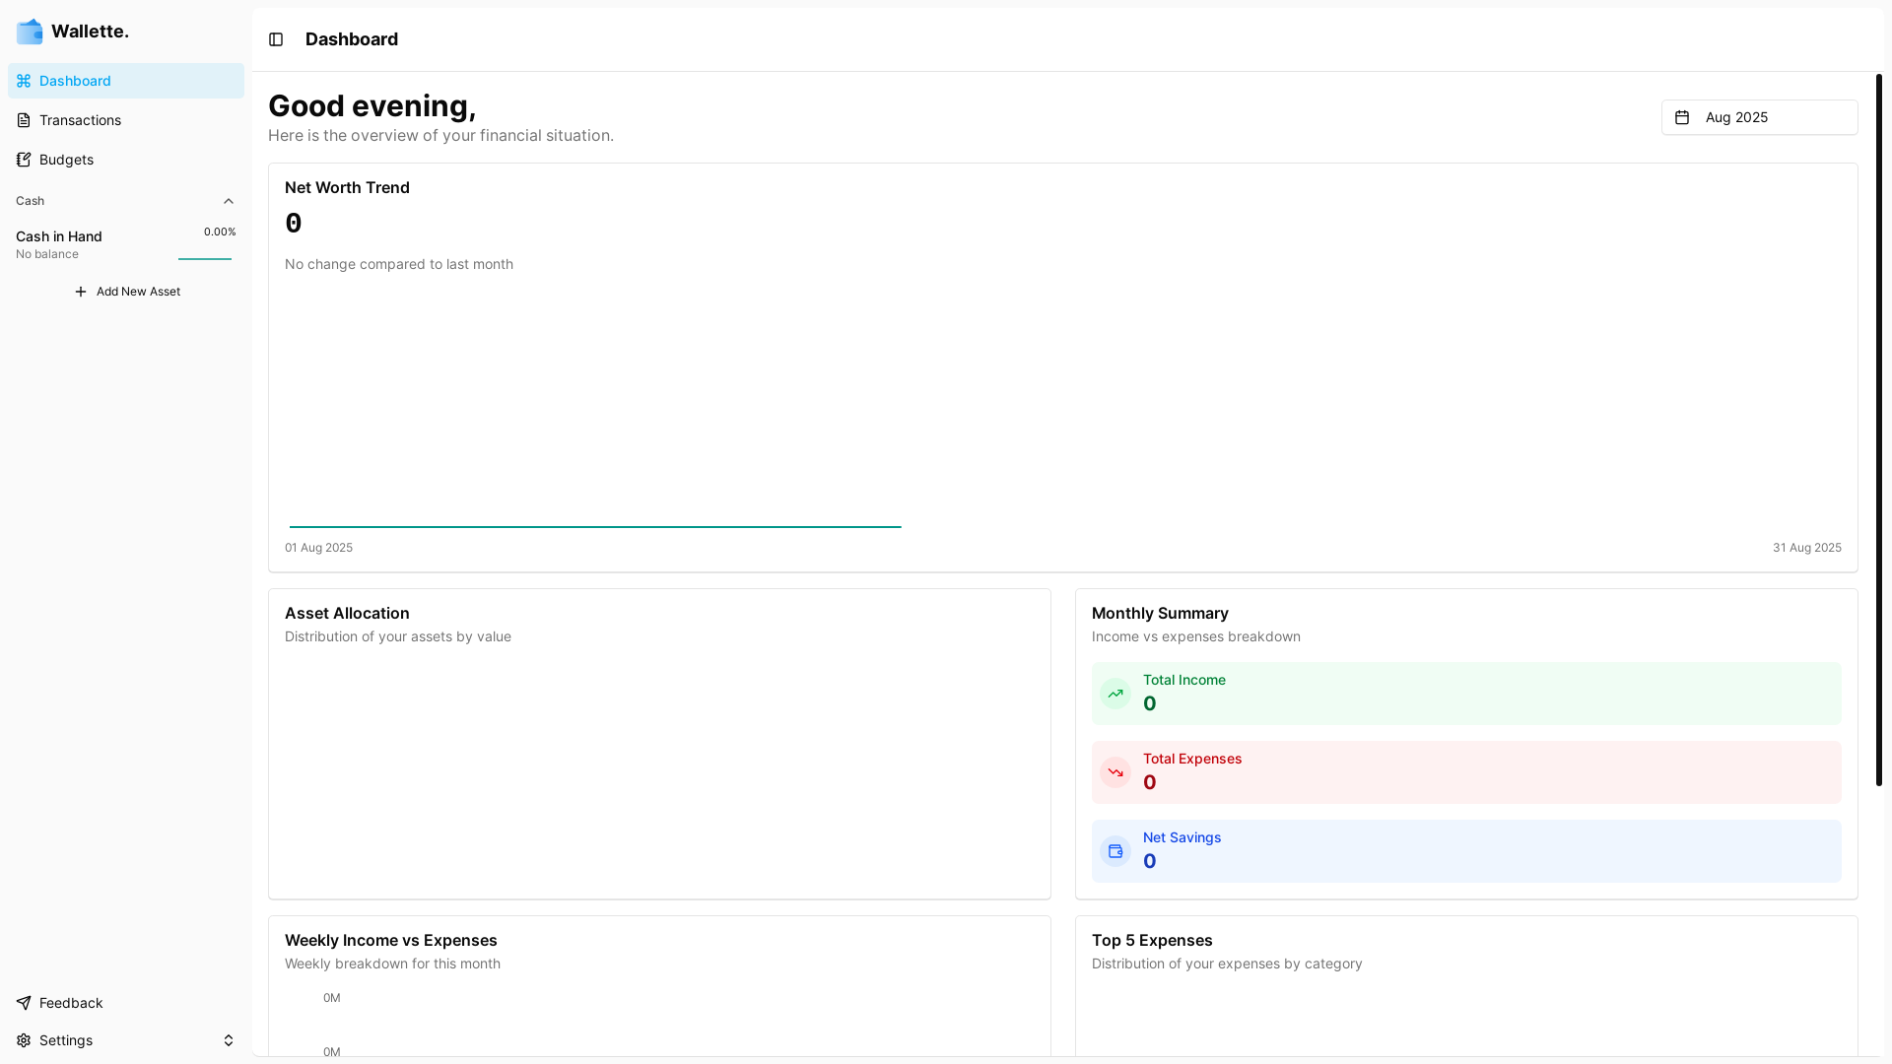Click the Feedback paper plane icon
The height and width of the screenshot is (1064, 1892).
tap(24, 1003)
